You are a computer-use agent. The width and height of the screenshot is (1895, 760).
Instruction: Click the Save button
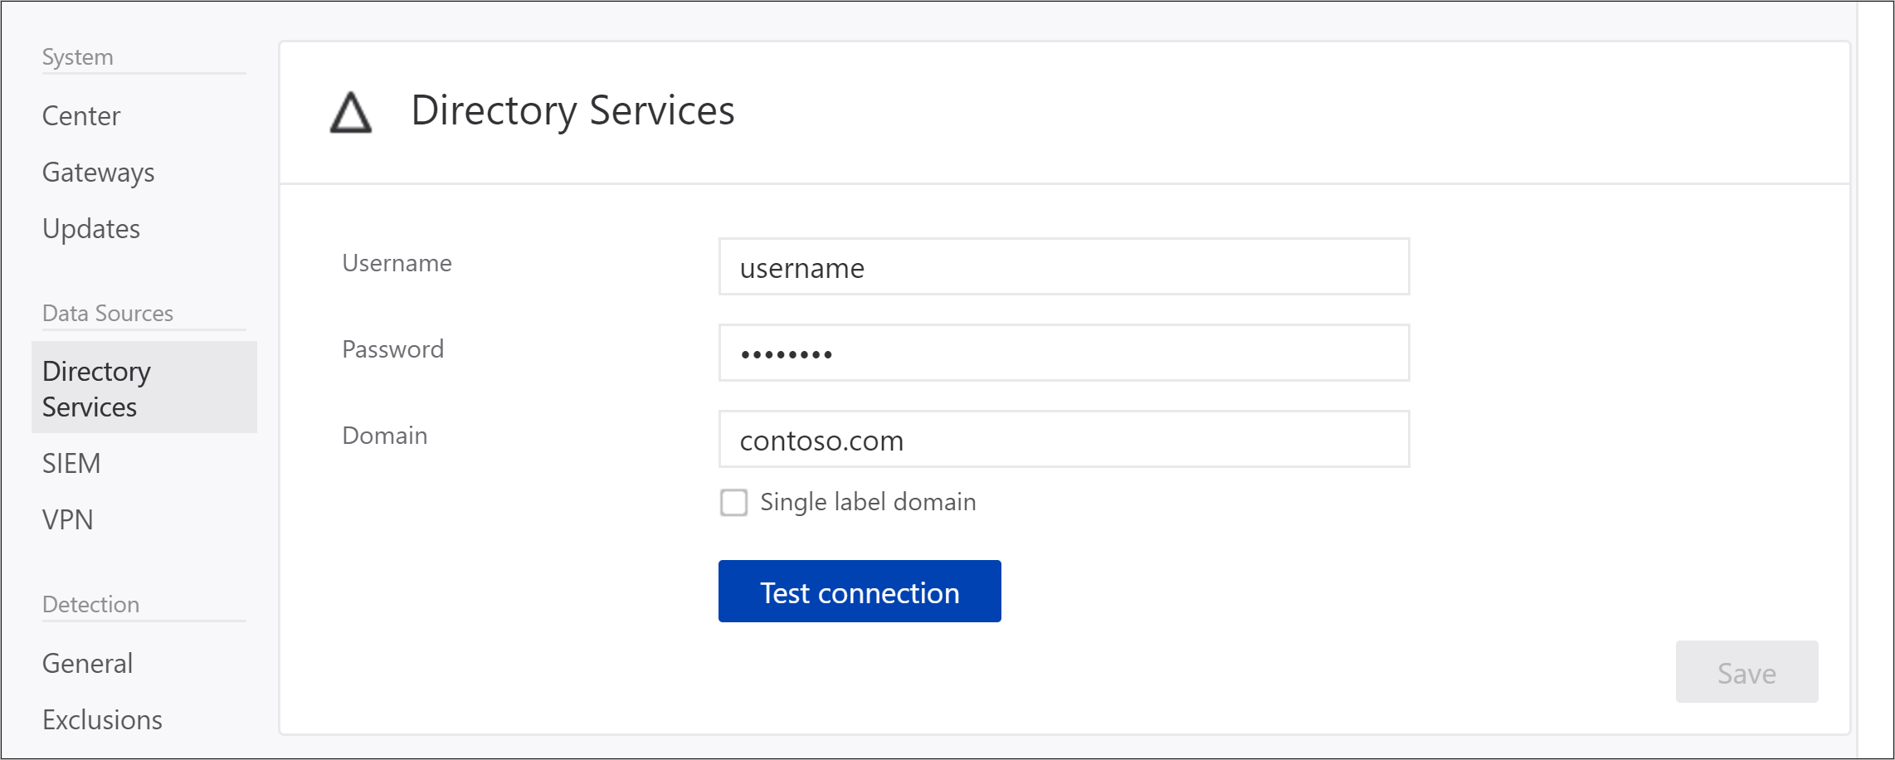[1746, 672]
